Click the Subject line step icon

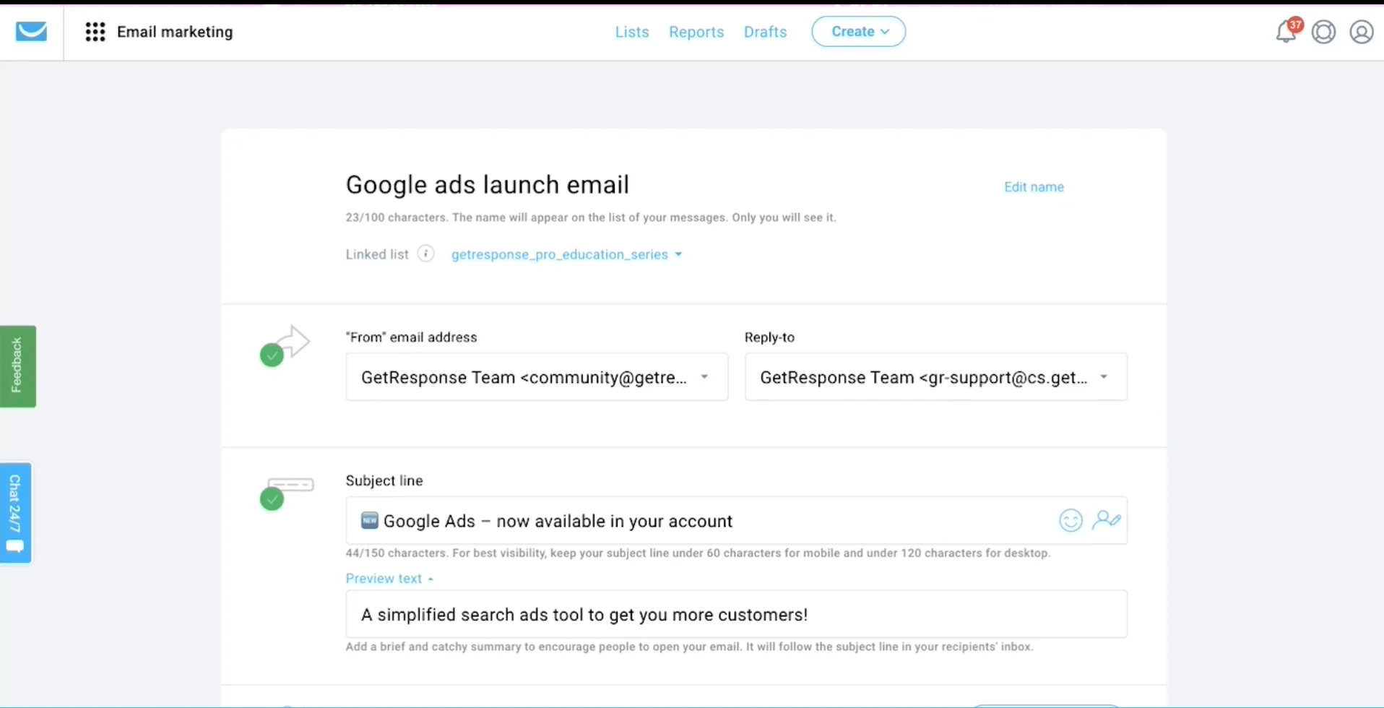[x=286, y=493]
